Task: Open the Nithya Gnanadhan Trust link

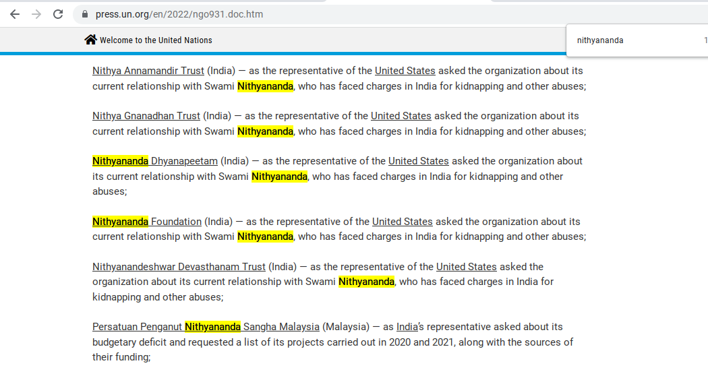Action: point(146,116)
